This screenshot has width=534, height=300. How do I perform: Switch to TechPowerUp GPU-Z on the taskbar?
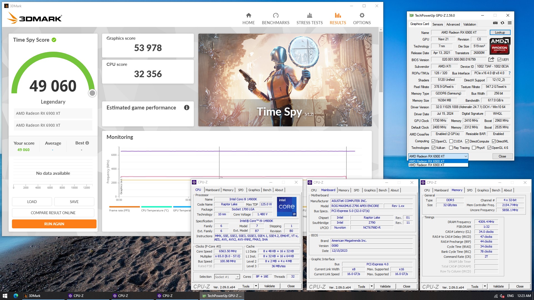click(222, 296)
